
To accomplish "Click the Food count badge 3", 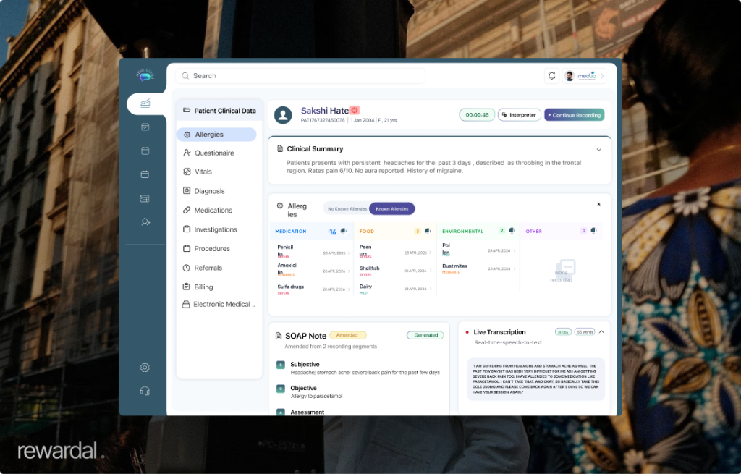I will click(x=418, y=231).
